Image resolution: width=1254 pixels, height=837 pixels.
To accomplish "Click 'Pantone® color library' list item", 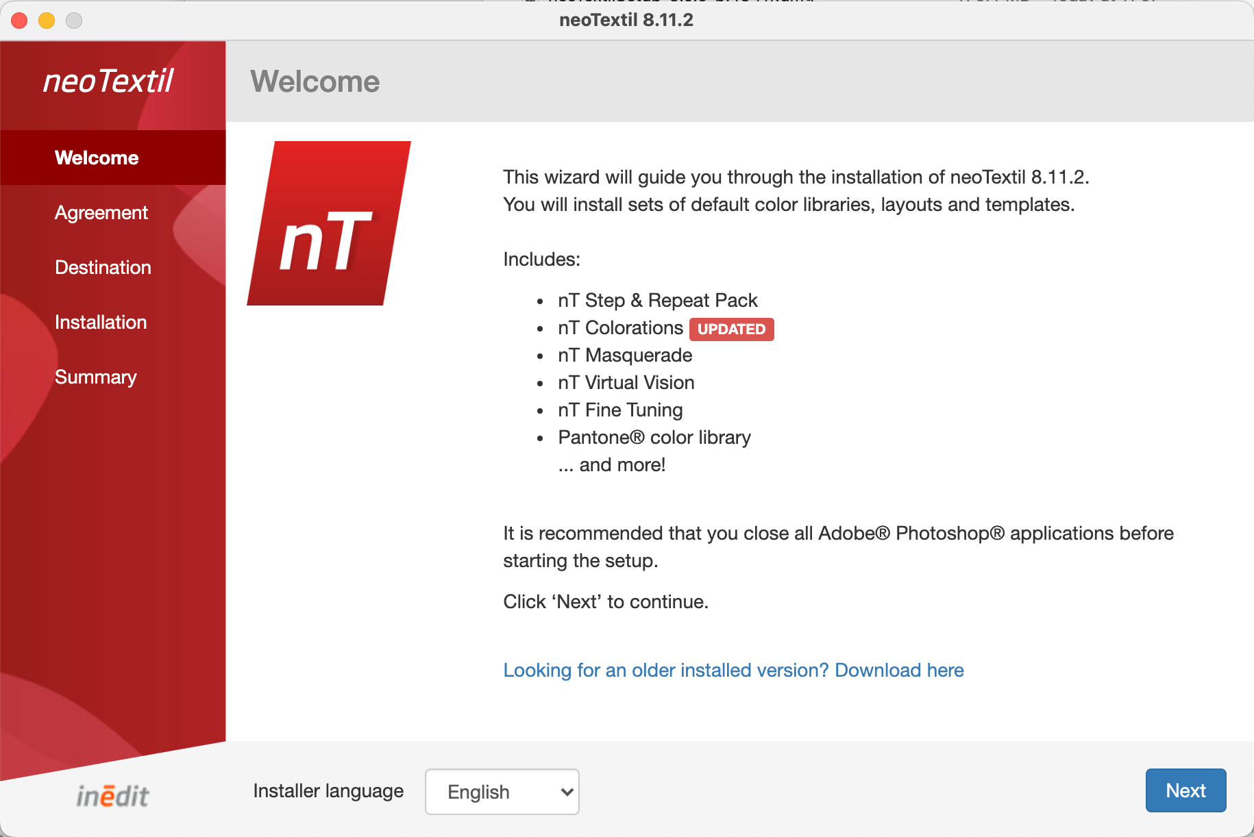I will coord(654,437).
